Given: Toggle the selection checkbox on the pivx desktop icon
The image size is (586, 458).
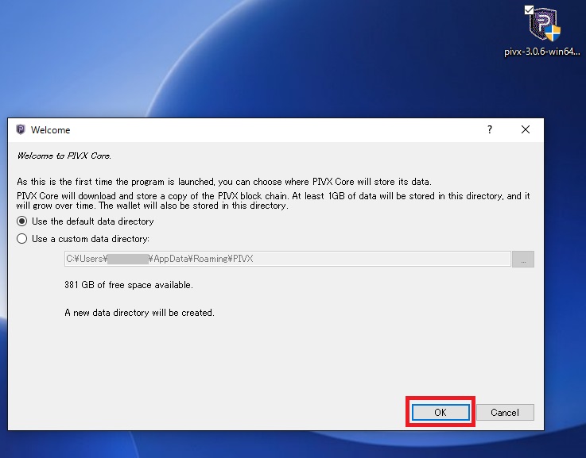Looking at the screenshot, I should pos(529,10).
